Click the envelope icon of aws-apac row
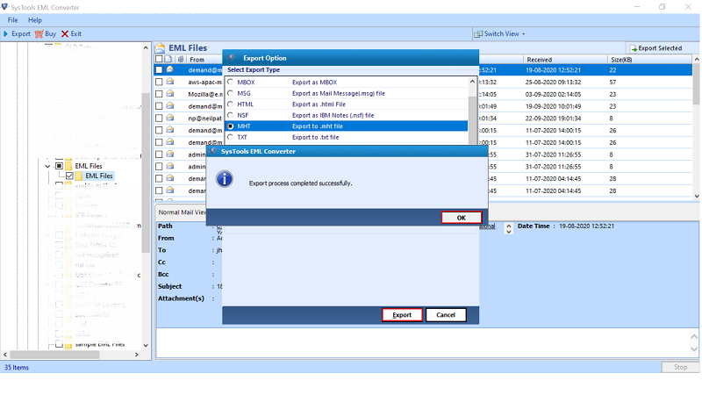 (170, 82)
